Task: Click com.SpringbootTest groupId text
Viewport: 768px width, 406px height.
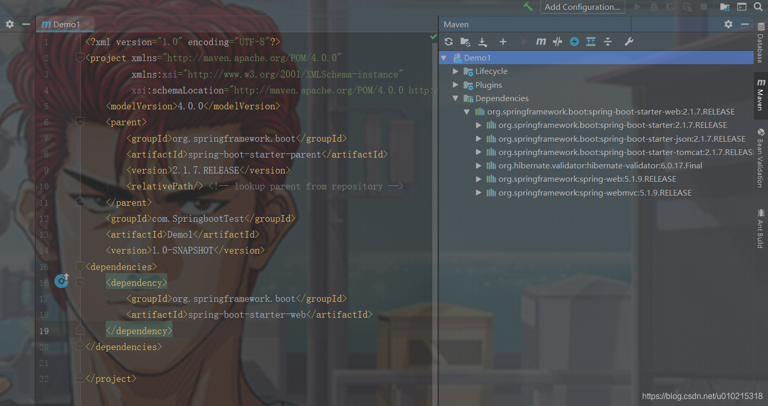Action: point(198,218)
